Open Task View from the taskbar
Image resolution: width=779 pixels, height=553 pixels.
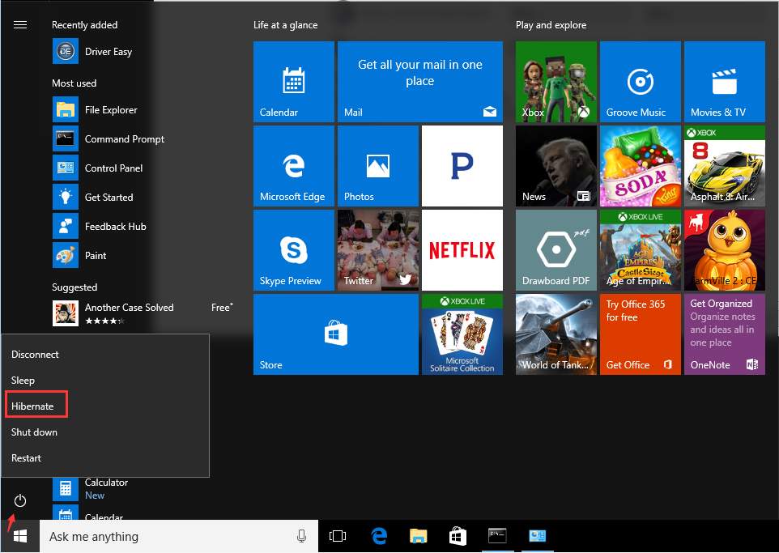pos(338,536)
